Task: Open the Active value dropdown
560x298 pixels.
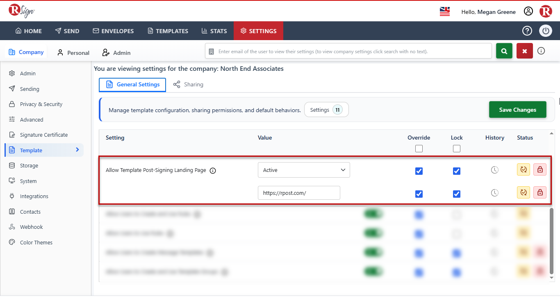Action: point(304,170)
